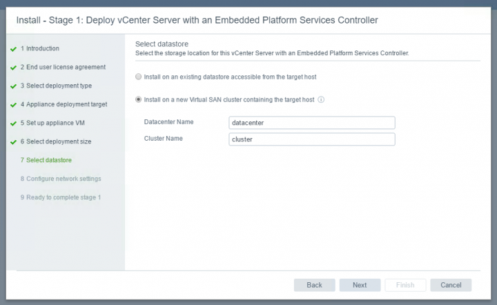The image size is (497, 305).
Task: Open step 5 Set up appliance VM
Action: [52, 123]
